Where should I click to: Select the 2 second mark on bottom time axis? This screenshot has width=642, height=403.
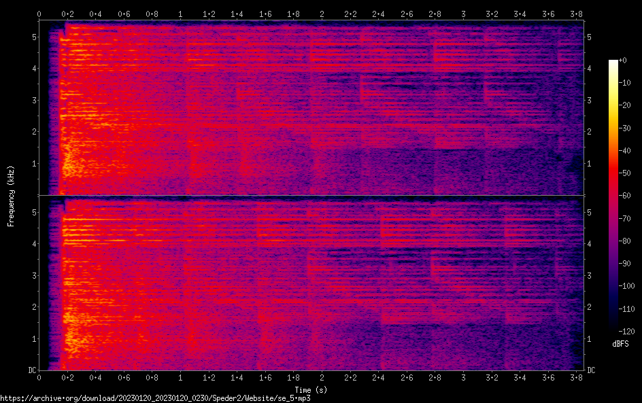(x=322, y=377)
